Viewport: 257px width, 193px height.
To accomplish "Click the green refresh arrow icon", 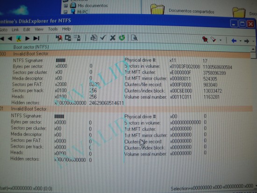I will [x=122, y=38].
